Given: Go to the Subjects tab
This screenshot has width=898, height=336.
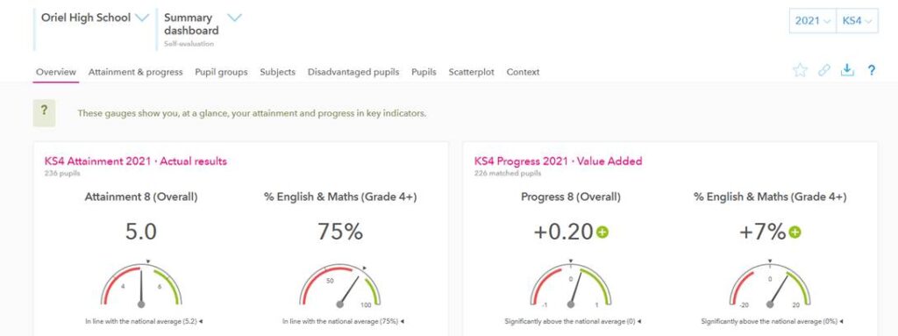Looking at the screenshot, I should click(x=277, y=72).
